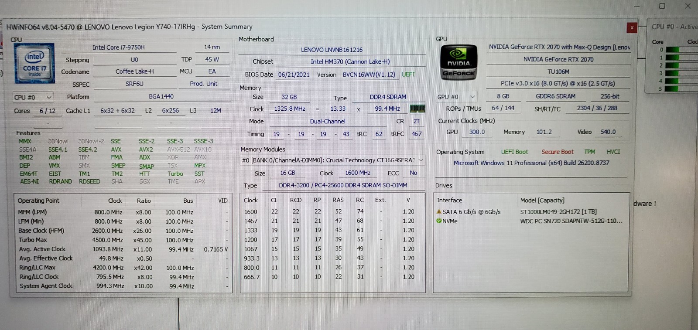Click the 1325.8 MHz memory clock value

[289, 109]
